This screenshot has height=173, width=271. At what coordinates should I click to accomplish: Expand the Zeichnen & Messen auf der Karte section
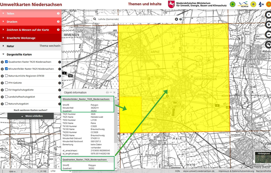[28, 30]
